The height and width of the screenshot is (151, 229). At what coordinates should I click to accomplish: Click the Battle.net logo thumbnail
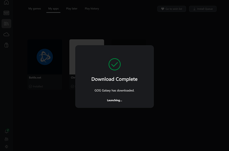pyautogui.click(x=45, y=57)
